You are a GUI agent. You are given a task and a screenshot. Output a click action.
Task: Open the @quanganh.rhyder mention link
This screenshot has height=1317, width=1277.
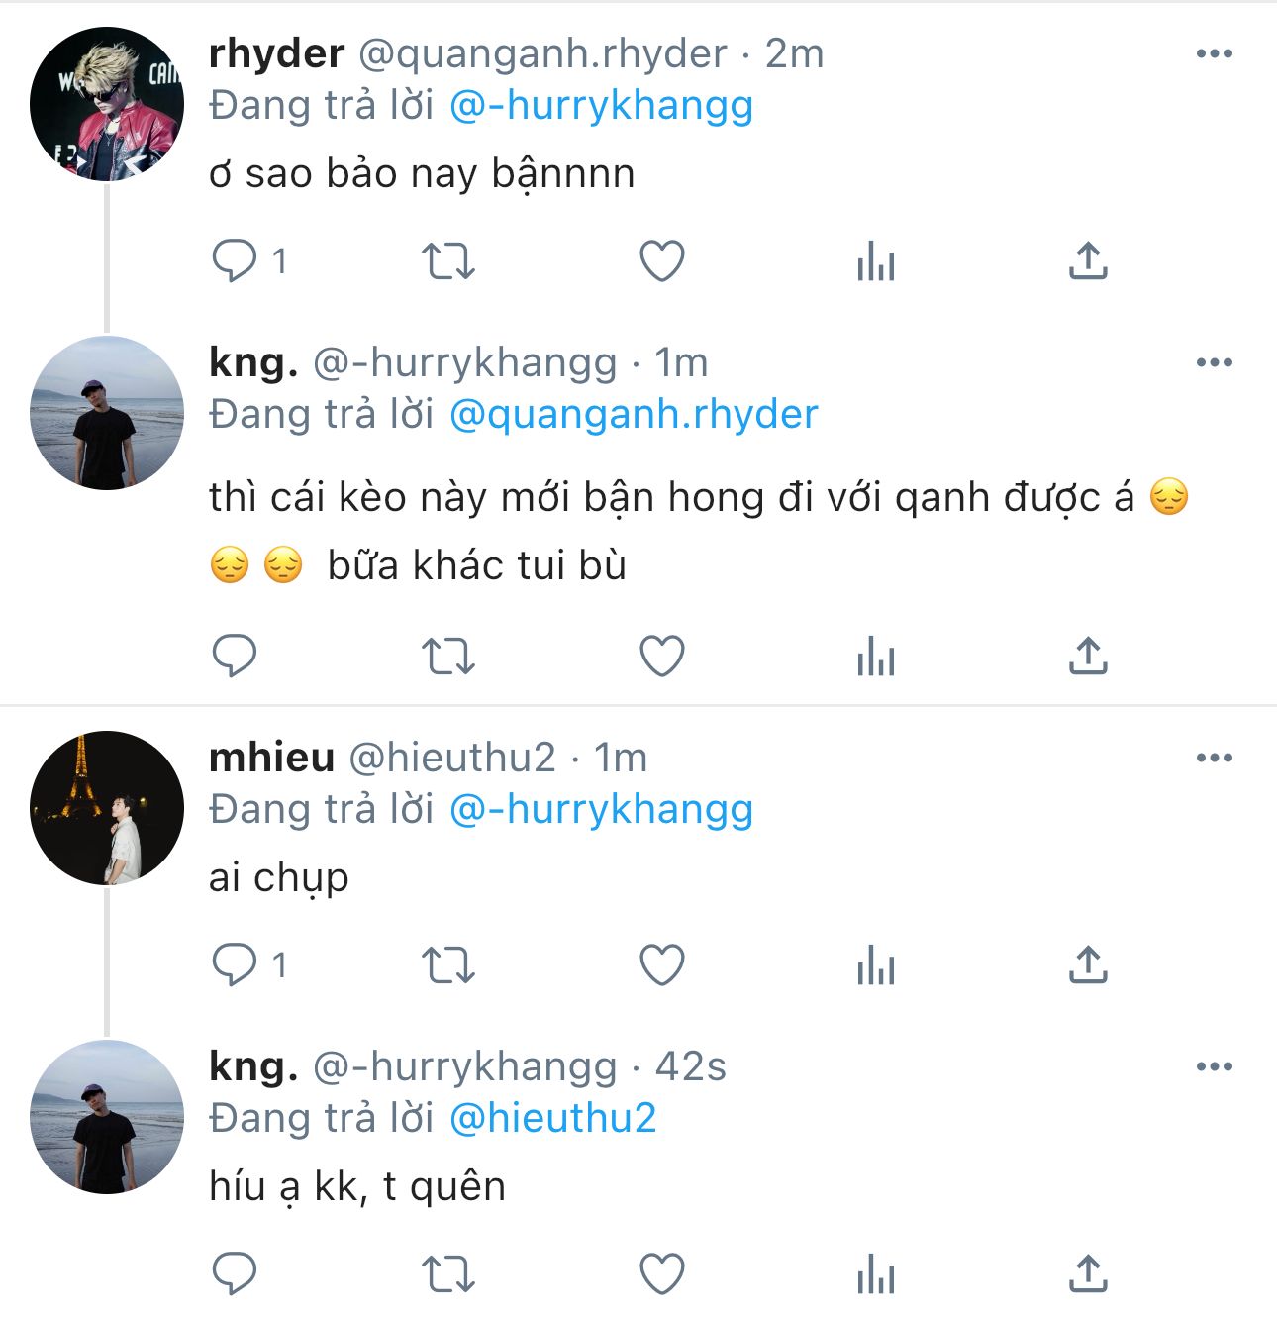tap(634, 415)
